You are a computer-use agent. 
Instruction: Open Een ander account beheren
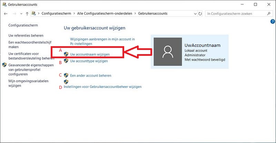[x=91, y=75]
